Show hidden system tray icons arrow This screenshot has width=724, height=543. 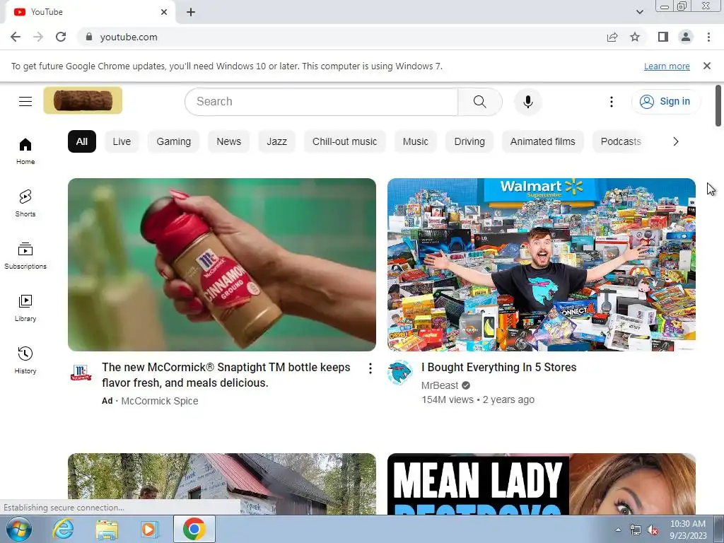tap(618, 530)
